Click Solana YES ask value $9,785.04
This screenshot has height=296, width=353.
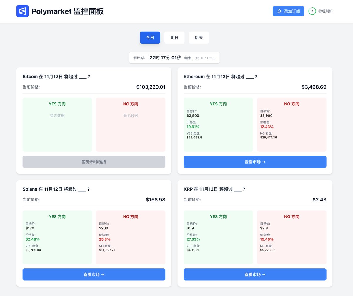pyautogui.click(x=33, y=250)
